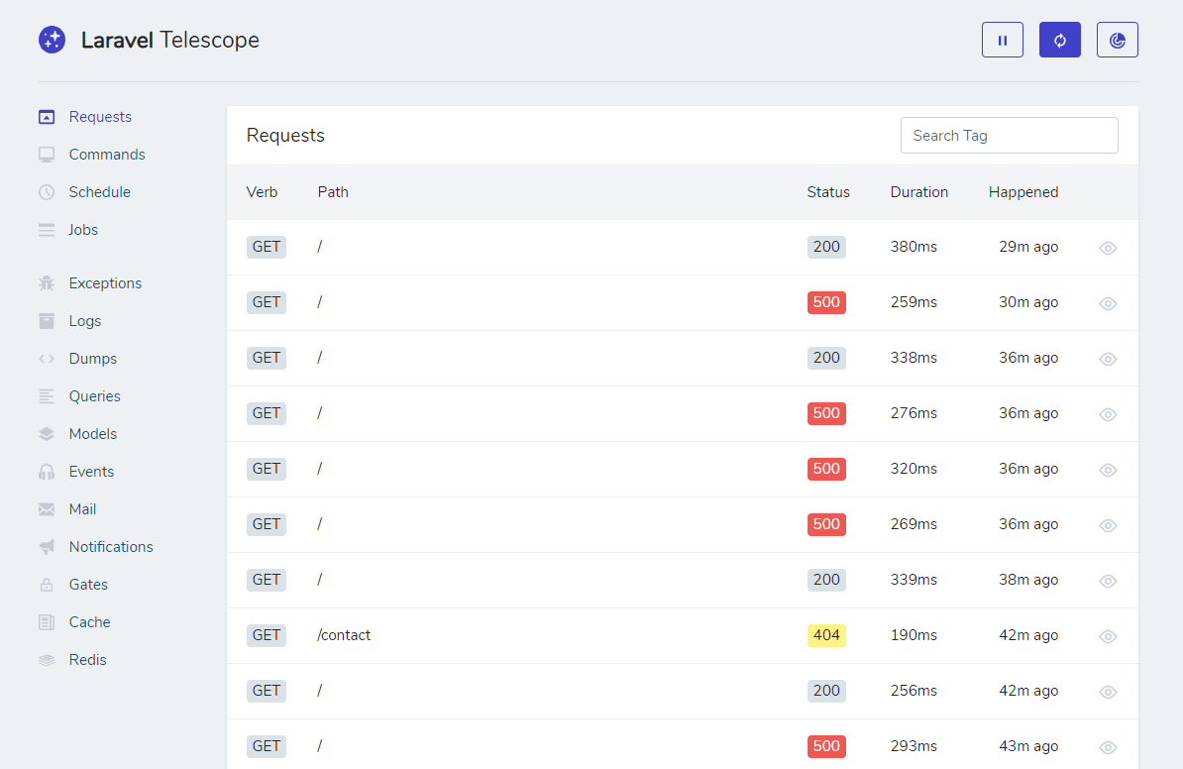
Task: Select the Queries section icon
Action: (46, 395)
